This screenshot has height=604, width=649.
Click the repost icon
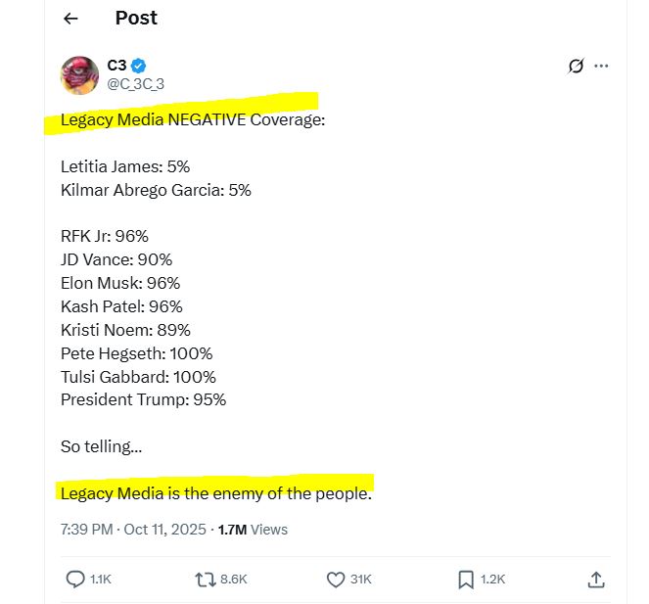click(205, 580)
